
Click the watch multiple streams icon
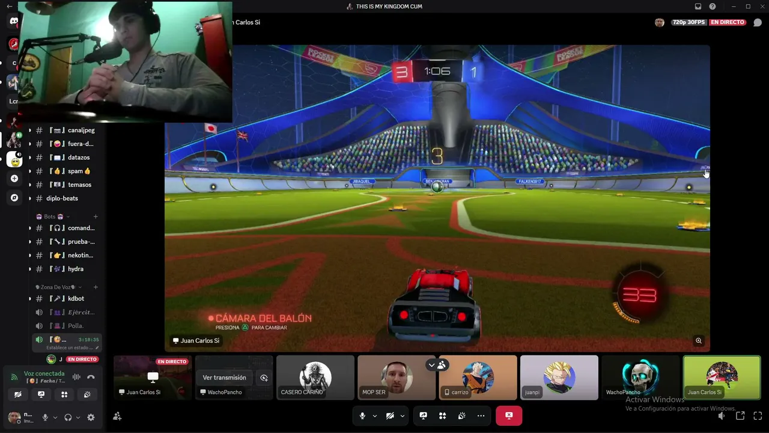click(264, 378)
